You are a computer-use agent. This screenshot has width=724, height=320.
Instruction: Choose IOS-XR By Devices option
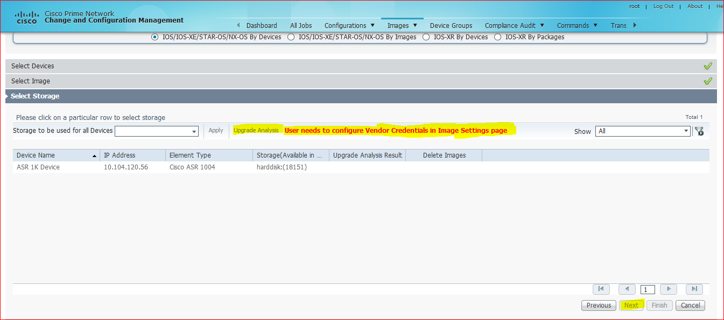pos(426,37)
